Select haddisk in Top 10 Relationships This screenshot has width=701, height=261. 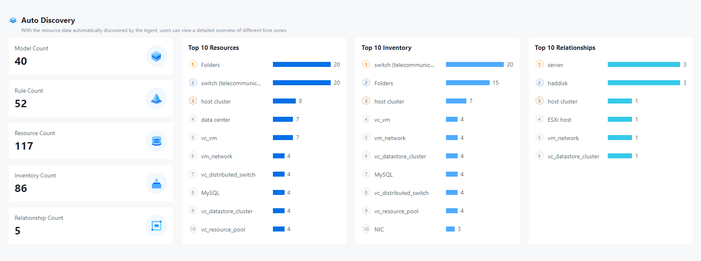[557, 83]
